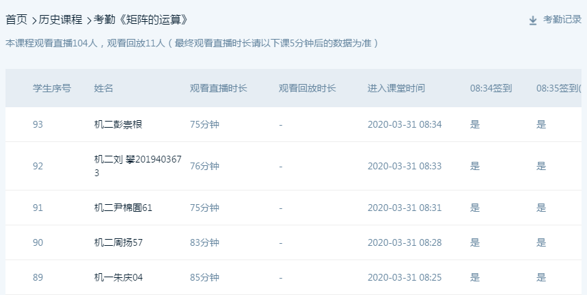Screen dimensions: 587x295
Task: Go to 首页 in the breadcrumb
Action: tap(16, 20)
